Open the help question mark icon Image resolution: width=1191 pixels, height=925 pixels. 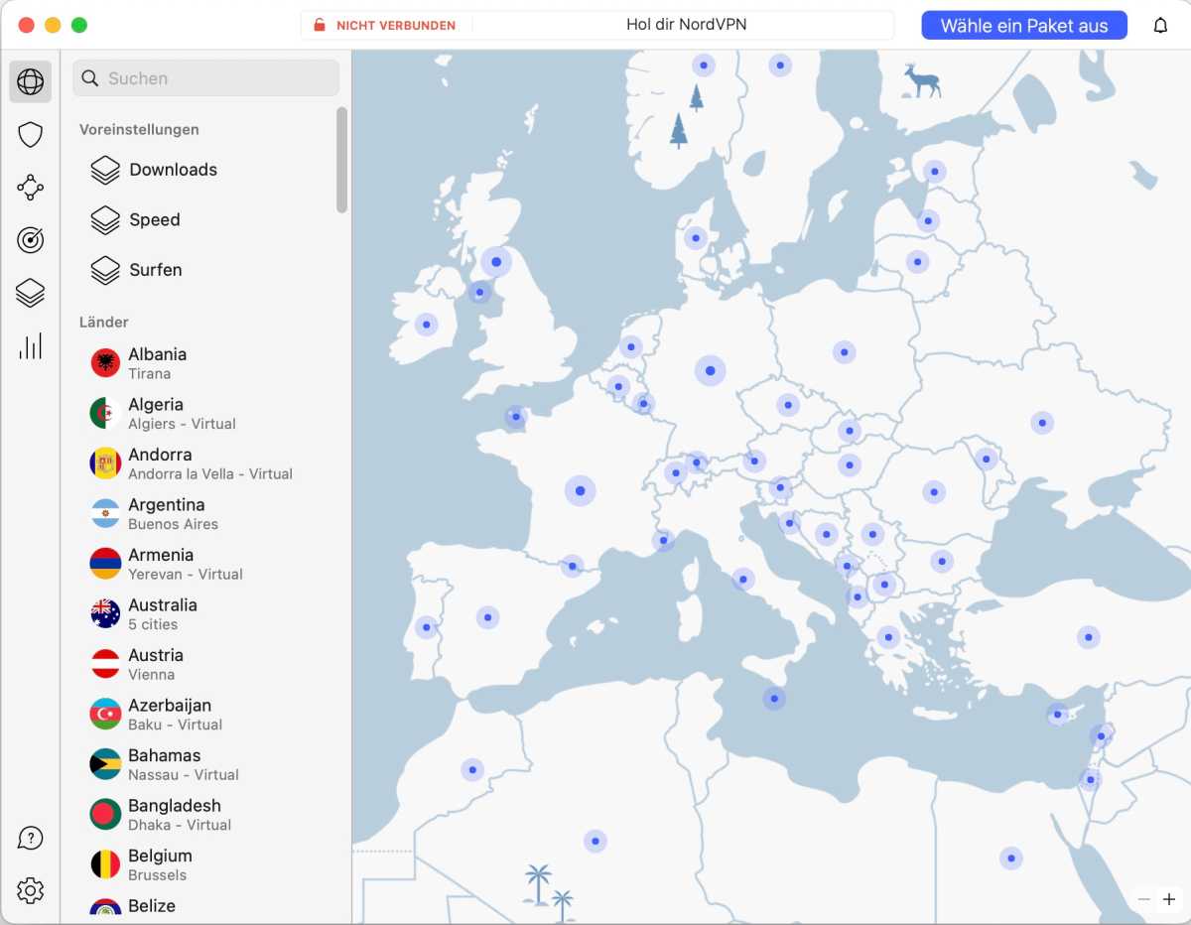tap(31, 839)
